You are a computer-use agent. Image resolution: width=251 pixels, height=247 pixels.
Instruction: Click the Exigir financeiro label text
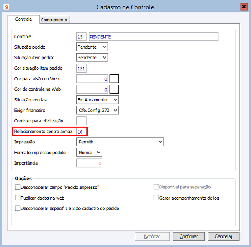(x=30, y=111)
